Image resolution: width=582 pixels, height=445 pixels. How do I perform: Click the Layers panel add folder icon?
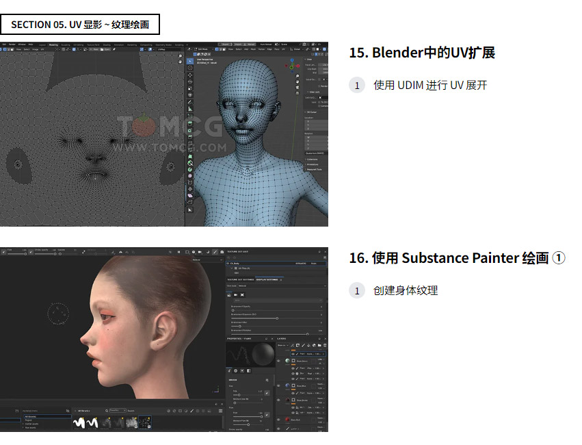pyautogui.click(x=319, y=346)
